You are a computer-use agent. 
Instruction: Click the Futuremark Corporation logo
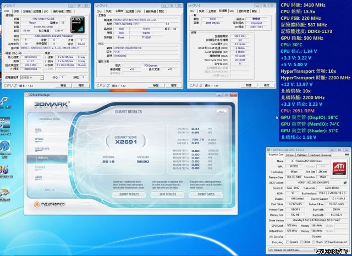tap(50, 204)
